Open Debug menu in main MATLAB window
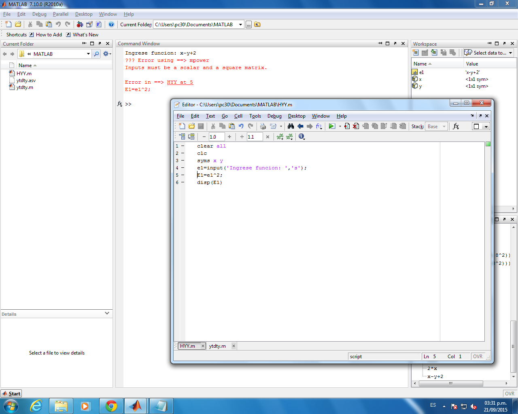 pyautogui.click(x=39, y=14)
